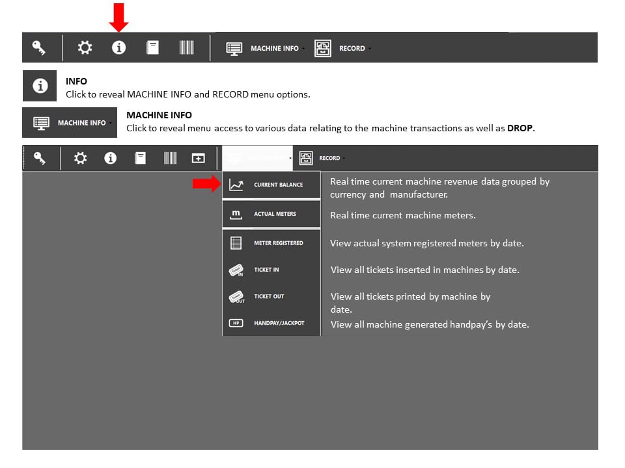Click the monitor icon beside MACHINE INFO in the top toolbar
The width and height of the screenshot is (625, 468).
[234, 49]
